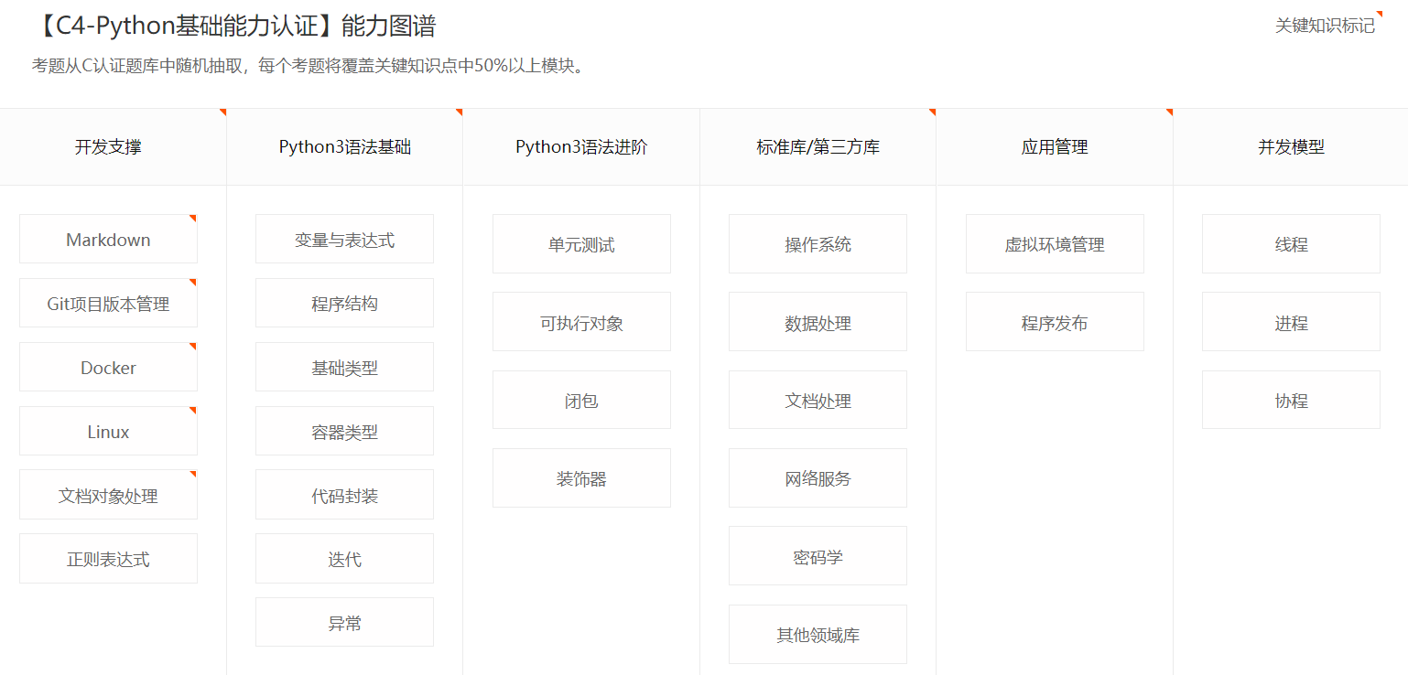Select the 其他领域库 box
The width and height of the screenshot is (1408, 675).
click(818, 635)
